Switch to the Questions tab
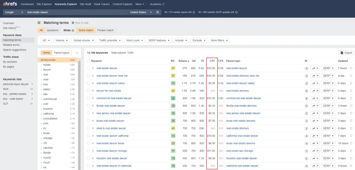This screenshot has width=355, height=170. pos(52,30)
